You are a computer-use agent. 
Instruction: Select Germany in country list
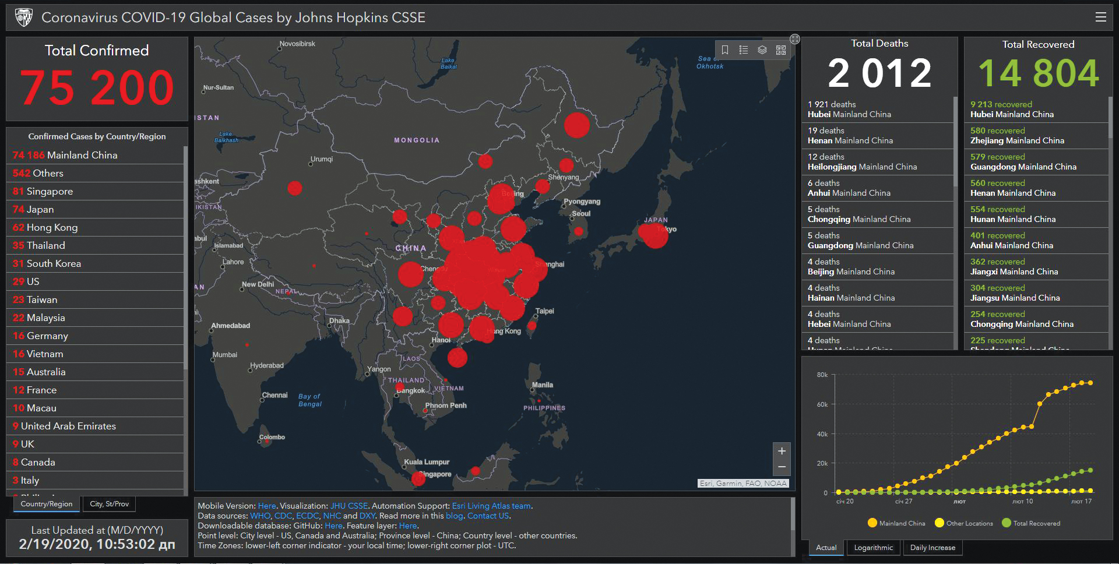pyautogui.click(x=96, y=336)
